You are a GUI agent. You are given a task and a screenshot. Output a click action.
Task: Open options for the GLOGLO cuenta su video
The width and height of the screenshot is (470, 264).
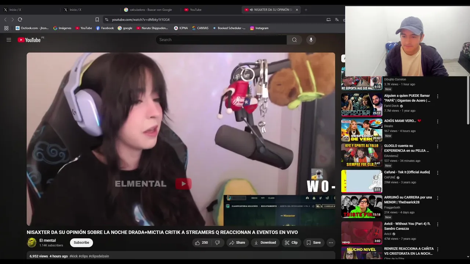[437, 146]
